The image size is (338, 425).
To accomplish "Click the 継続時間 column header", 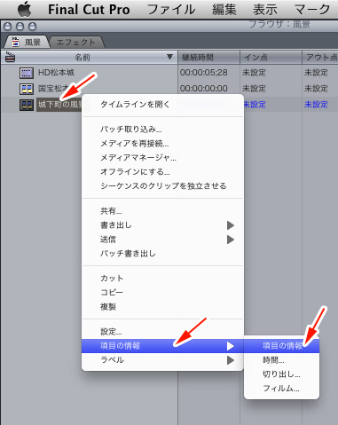I will point(208,58).
